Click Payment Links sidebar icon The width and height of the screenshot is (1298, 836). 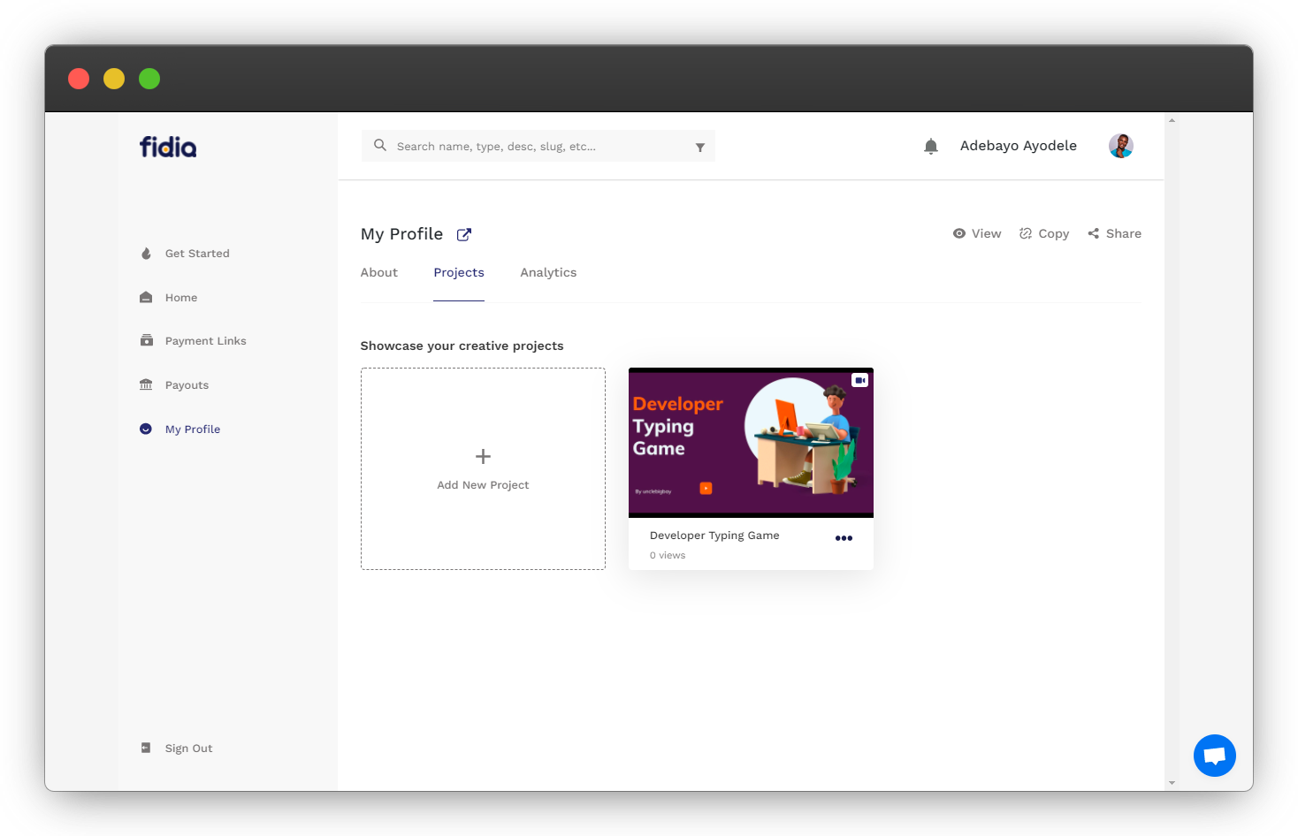click(x=146, y=340)
